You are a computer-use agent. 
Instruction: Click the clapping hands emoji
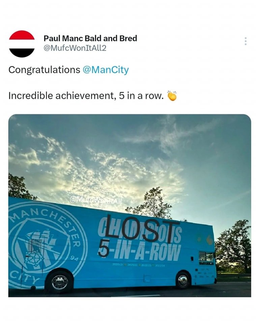pyautogui.click(x=172, y=96)
